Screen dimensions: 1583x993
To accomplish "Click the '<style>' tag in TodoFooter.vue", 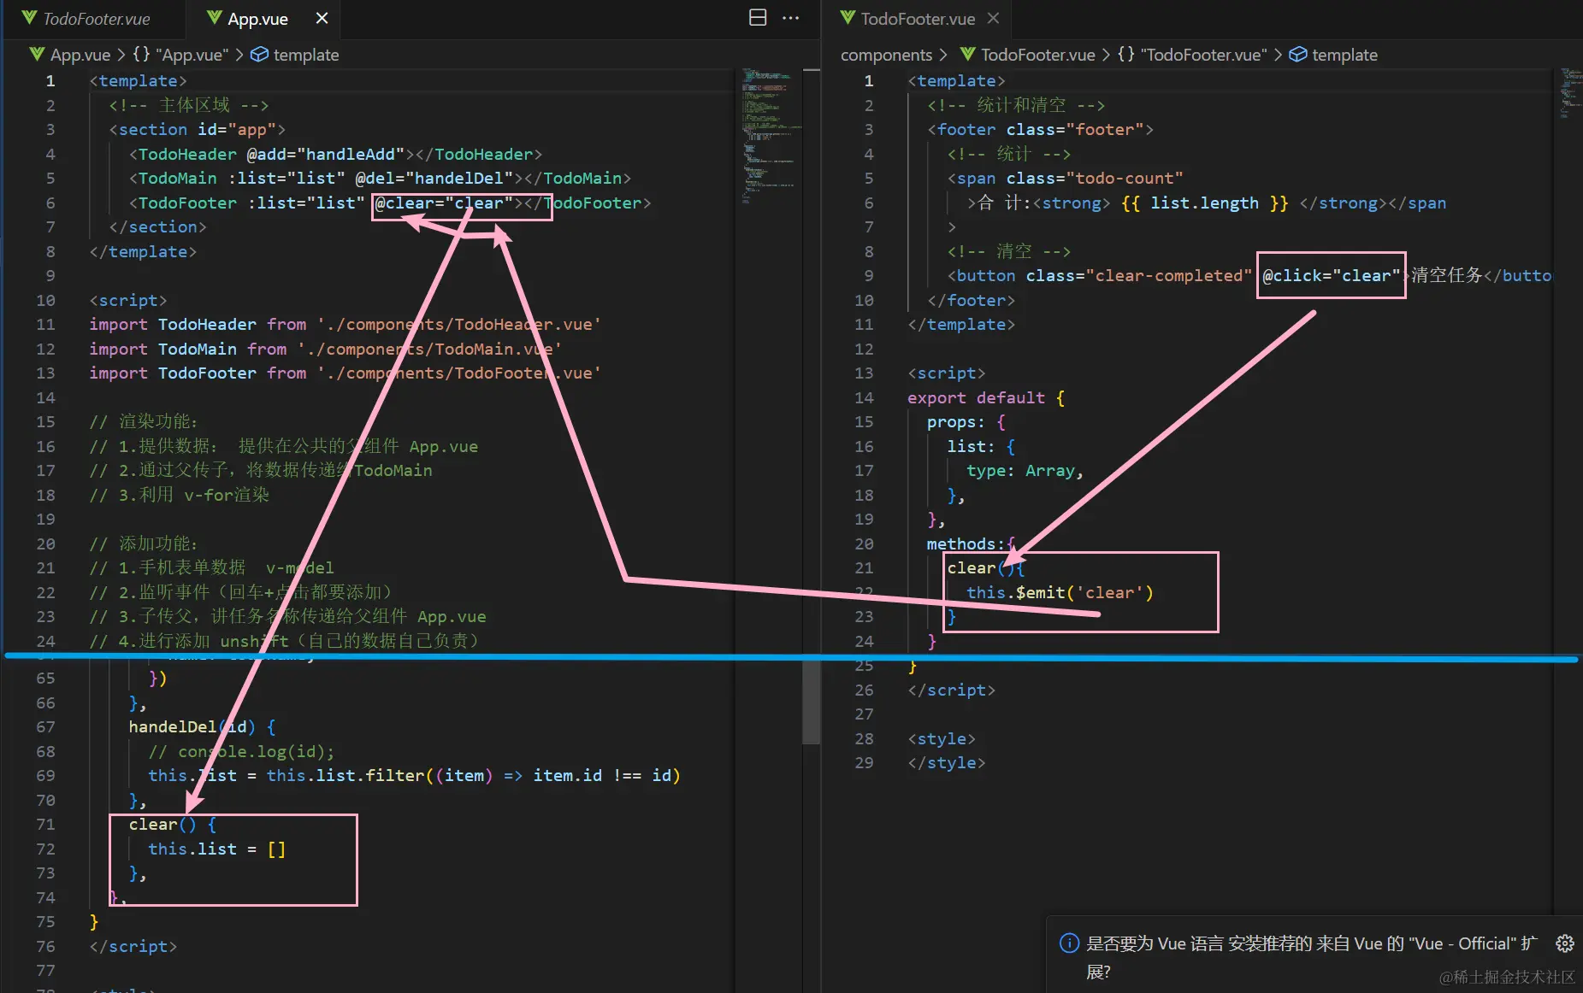I will (942, 739).
